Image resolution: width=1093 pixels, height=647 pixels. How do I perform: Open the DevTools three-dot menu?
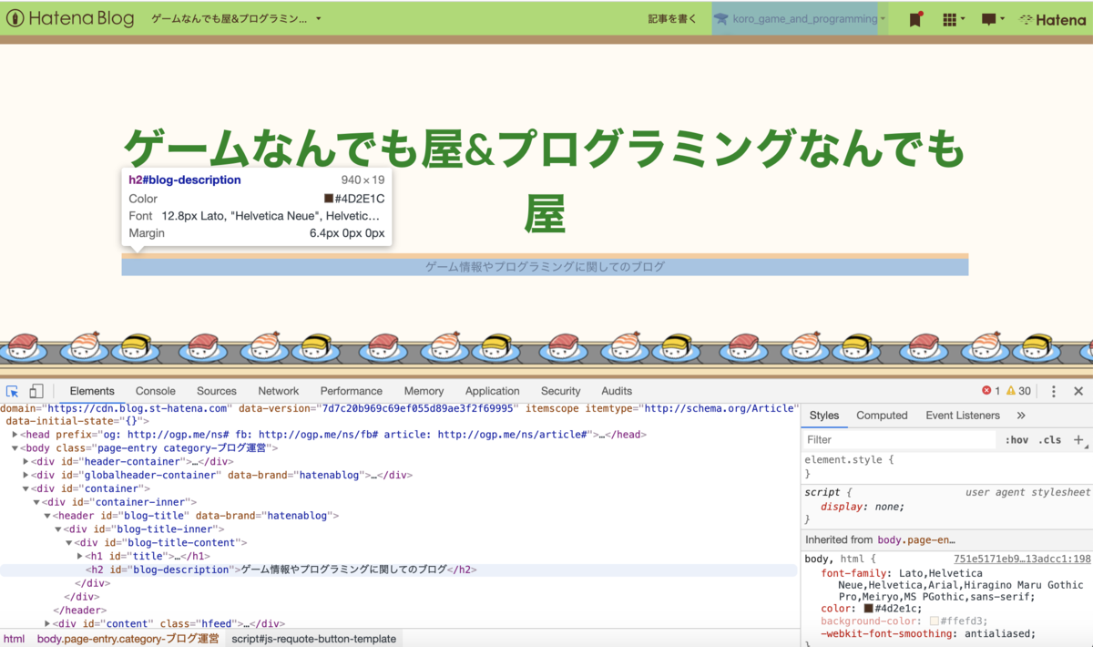1054,391
